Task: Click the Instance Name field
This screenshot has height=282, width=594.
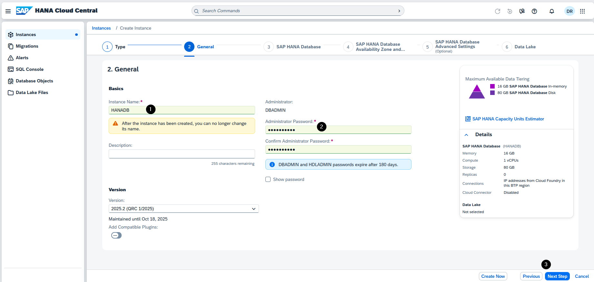Action: point(182,110)
